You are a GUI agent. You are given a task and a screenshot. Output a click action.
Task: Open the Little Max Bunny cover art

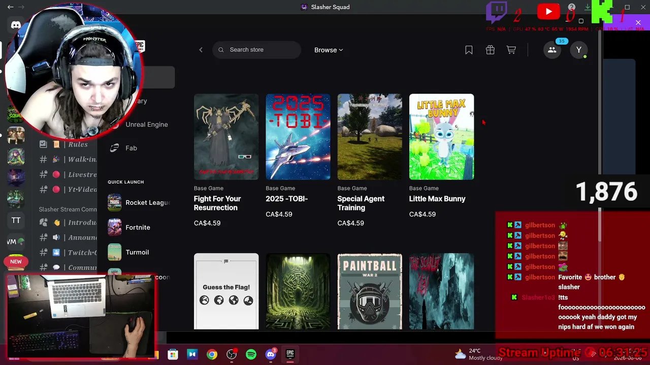[x=441, y=137]
